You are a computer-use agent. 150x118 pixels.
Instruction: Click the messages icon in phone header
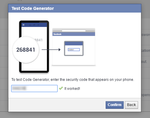click(34, 25)
